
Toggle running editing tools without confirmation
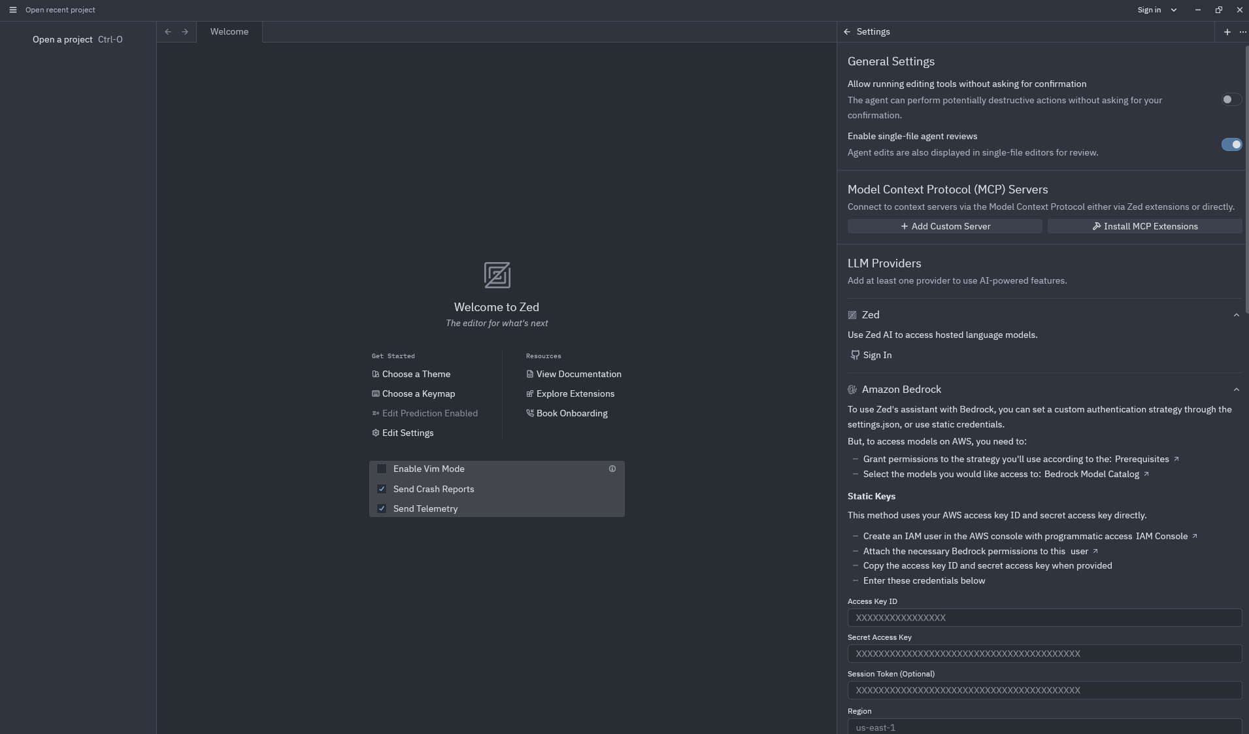click(x=1231, y=99)
